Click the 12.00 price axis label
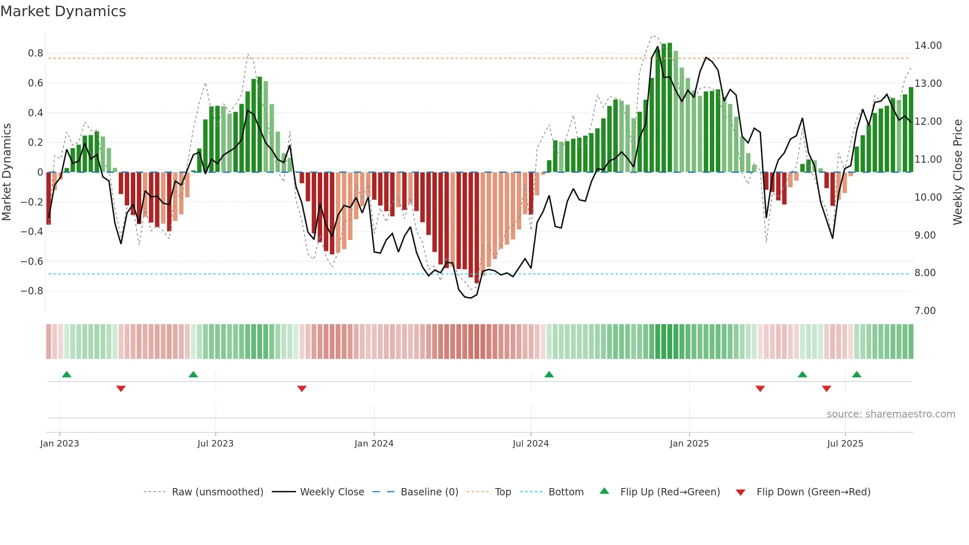The width and height of the screenshot is (969, 545). pyautogui.click(x=928, y=122)
